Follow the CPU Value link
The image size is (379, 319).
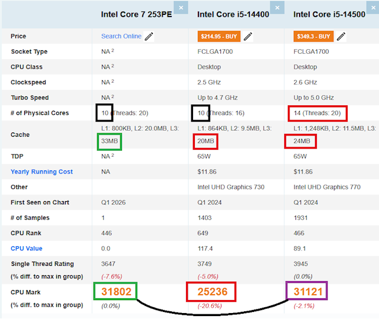click(26, 249)
